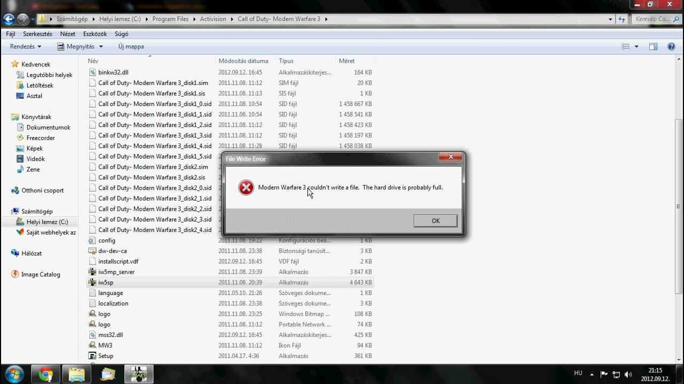The width and height of the screenshot is (684, 384).
Task: Open Letöltések in sidebar
Action: [40, 85]
